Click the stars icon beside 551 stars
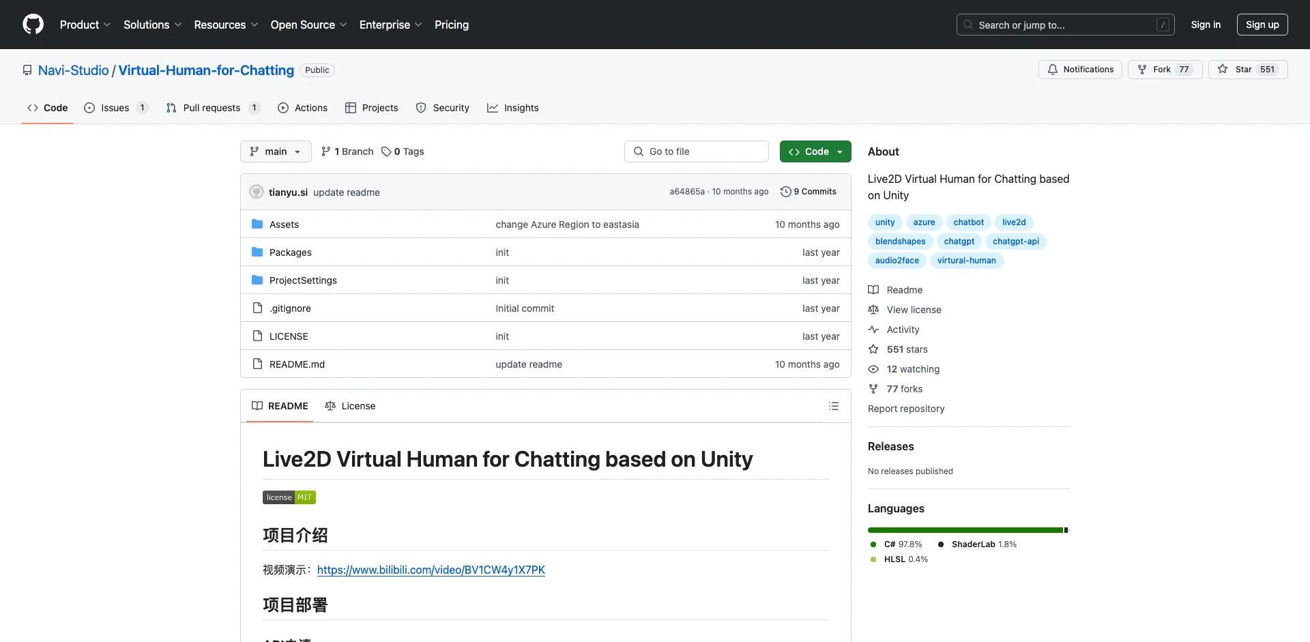This screenshot has width=1310, height=642. (873, 349)
